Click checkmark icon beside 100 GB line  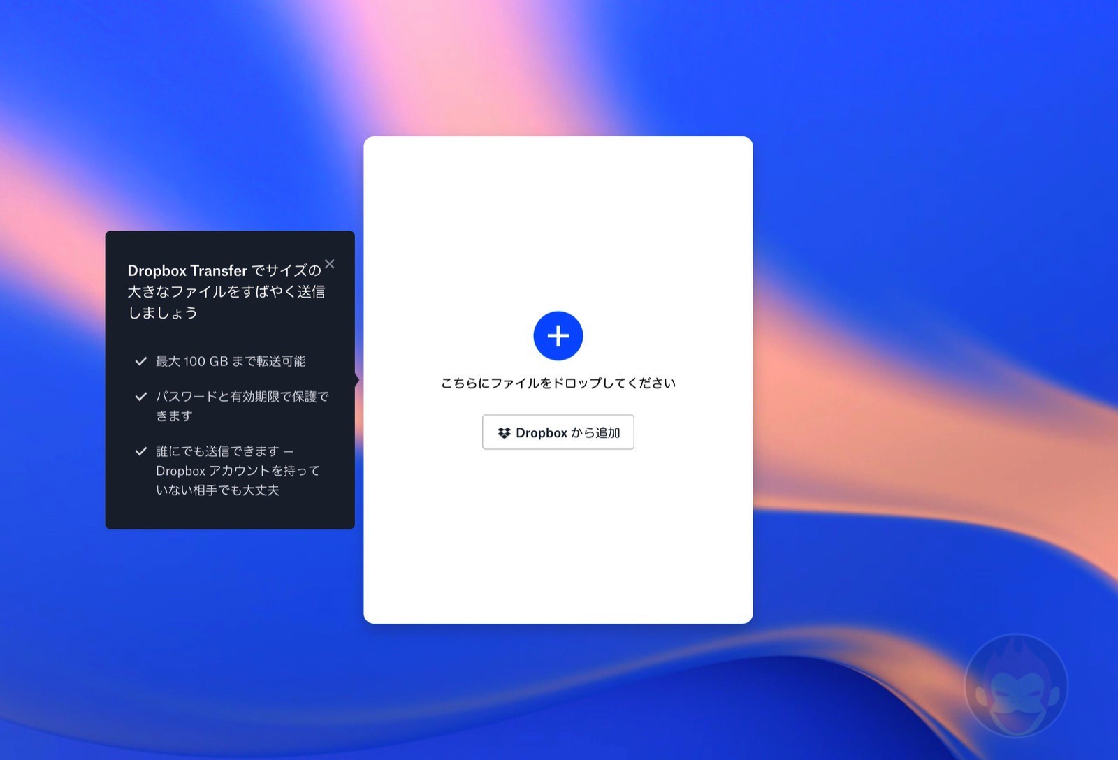(140, 361)
